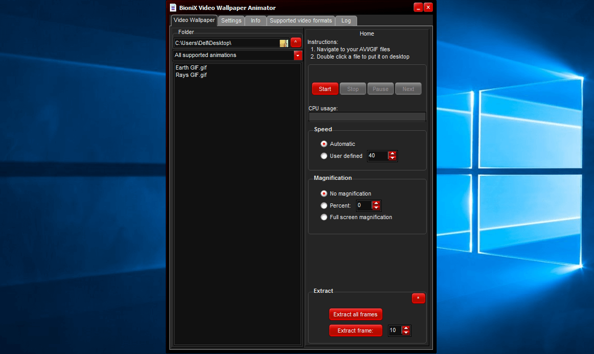Screen dimensions: 594x354
Task: Select the Automatic speed option
Action: point(324,144)
